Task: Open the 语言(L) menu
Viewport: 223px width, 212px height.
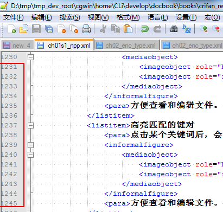Action: coord(158,17)
